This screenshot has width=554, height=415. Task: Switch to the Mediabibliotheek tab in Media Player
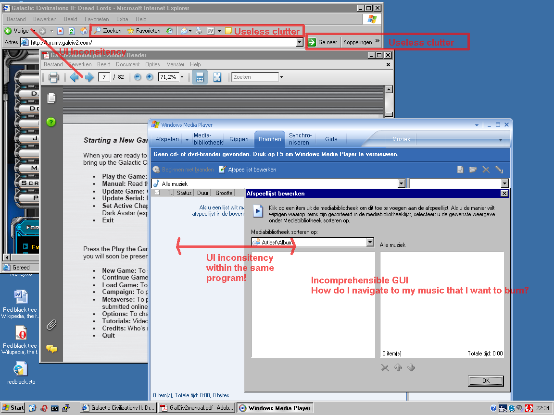(208, 139)
